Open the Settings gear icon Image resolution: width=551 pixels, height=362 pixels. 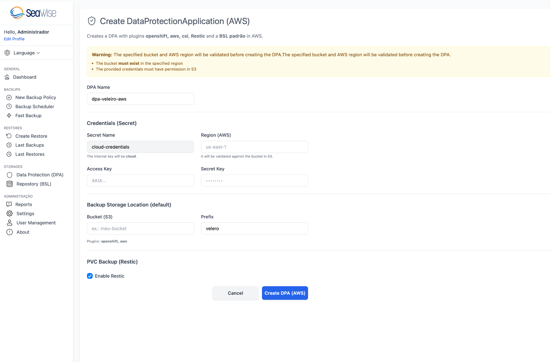[x=9, y=213]
